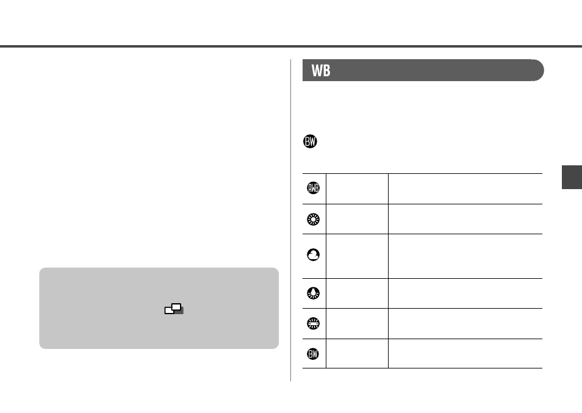Click the name cell beside the sun icon
This screenshot has height=413, width=582.
pos(357,219)
